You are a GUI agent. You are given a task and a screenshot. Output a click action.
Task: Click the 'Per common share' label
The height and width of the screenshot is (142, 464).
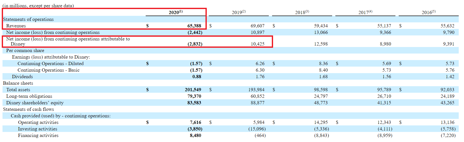point(25,51)
